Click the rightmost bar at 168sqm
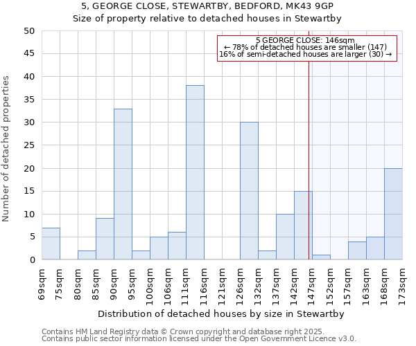 (x=393, y=215)
